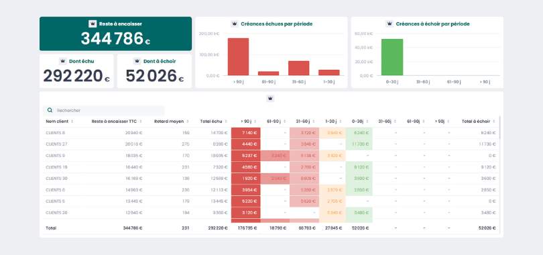Click crown icon above the clients table

tap(270, 99)
